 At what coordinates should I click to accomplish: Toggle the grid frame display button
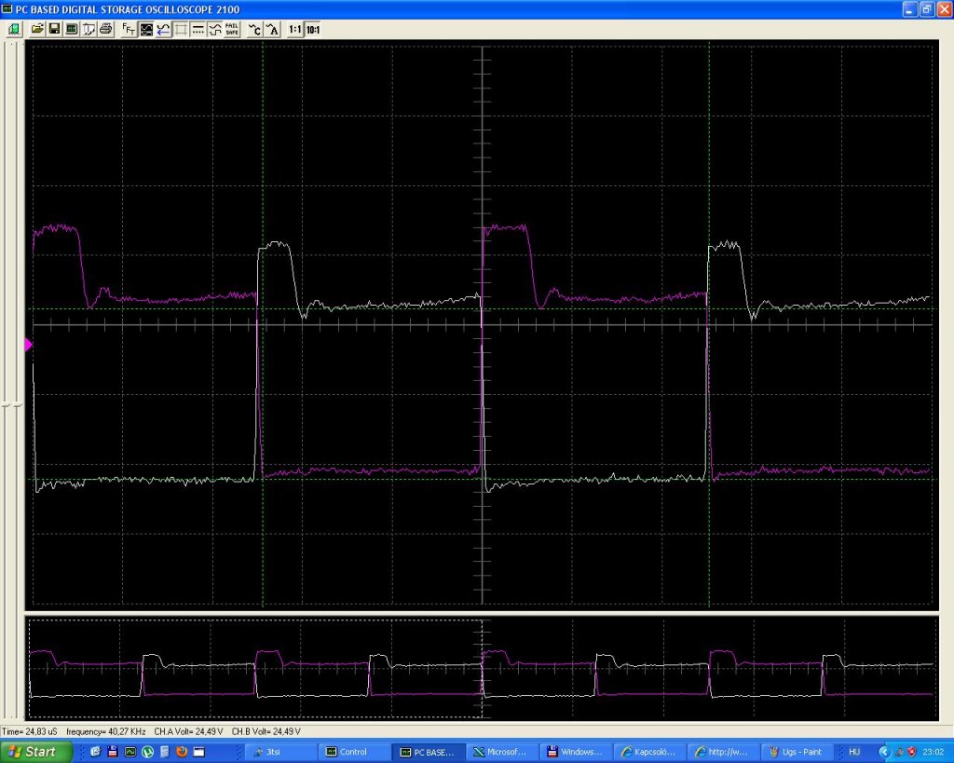click(x=181, y=29)
